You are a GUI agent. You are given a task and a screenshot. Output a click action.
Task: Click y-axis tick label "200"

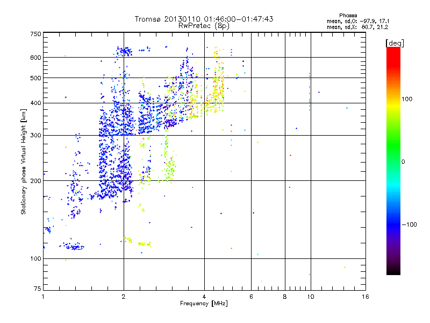pyautogui.click(x=36, y=181)
